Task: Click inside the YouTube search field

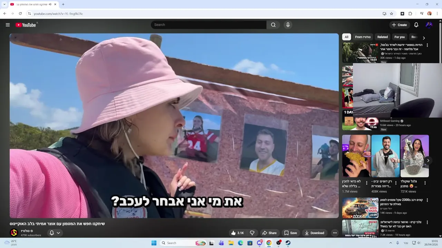Action: (x=209, y=25)
